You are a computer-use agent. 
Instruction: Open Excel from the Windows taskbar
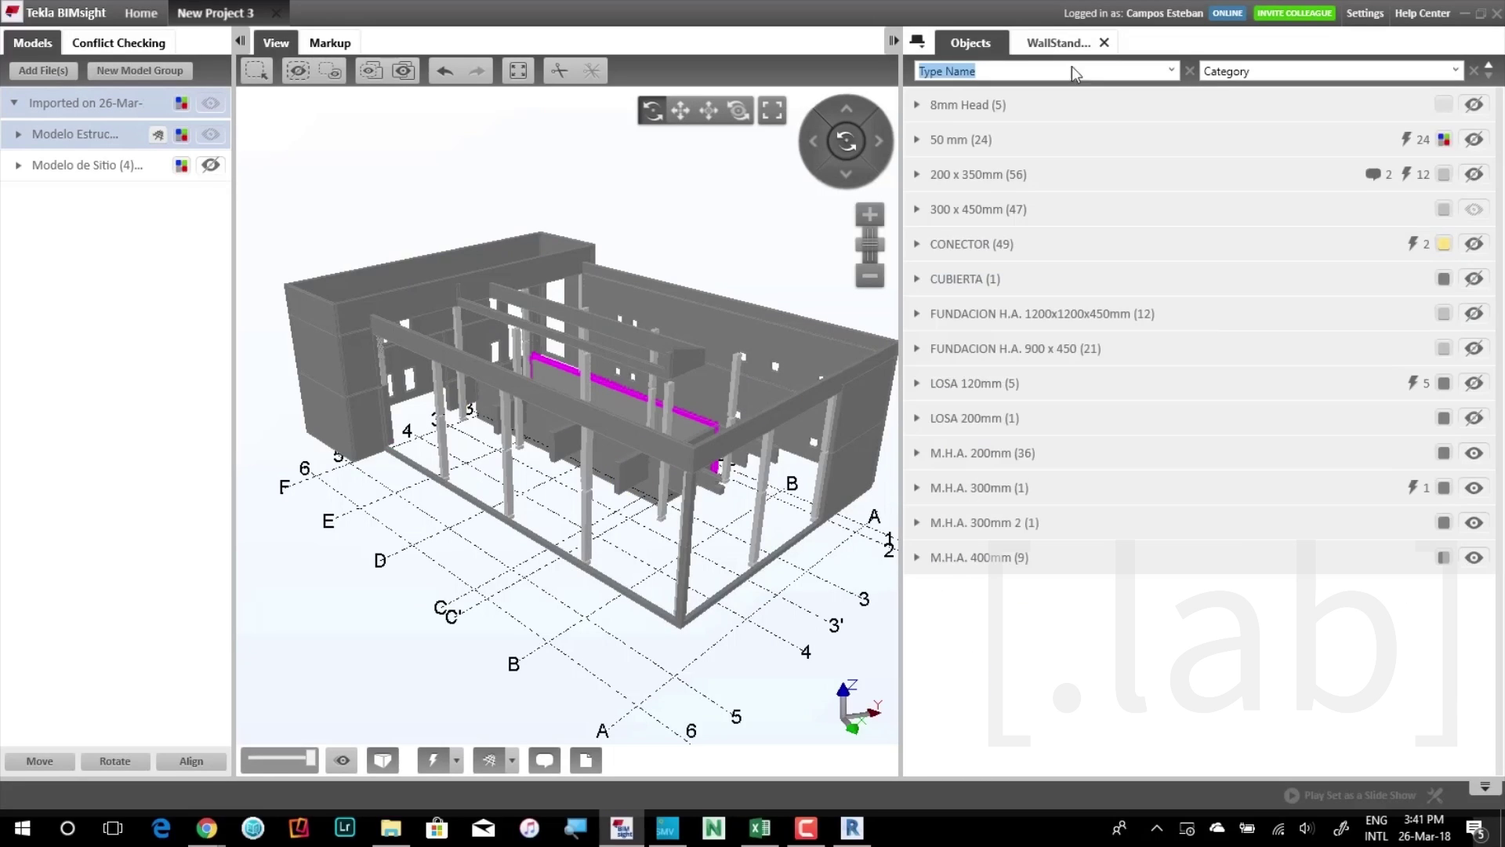(760, 828)
